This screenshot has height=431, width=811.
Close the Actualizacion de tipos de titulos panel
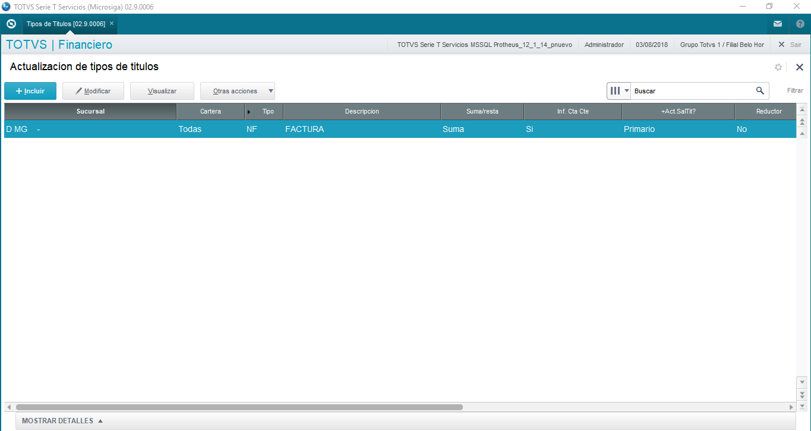click(x=800, y=67)
